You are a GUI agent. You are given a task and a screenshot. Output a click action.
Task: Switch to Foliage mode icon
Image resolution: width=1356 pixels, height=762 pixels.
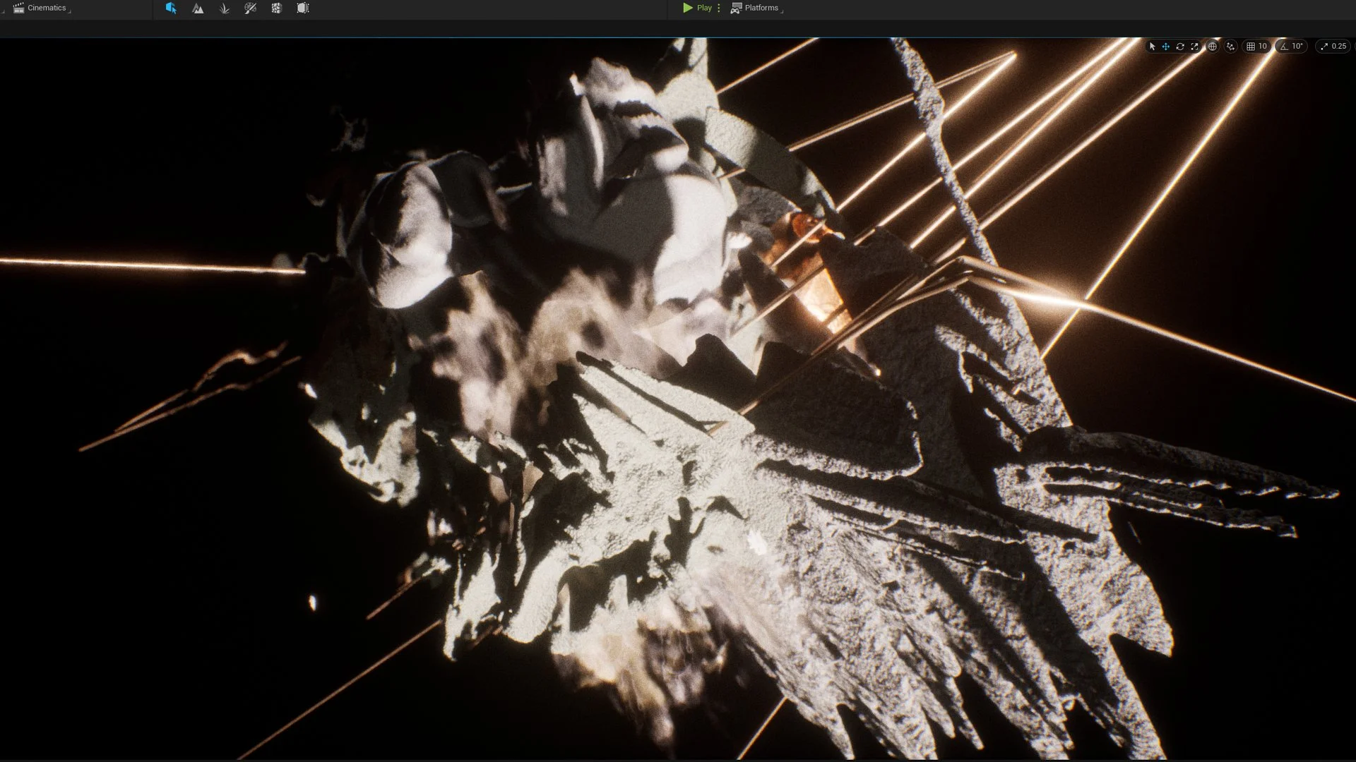pos(224,8)
